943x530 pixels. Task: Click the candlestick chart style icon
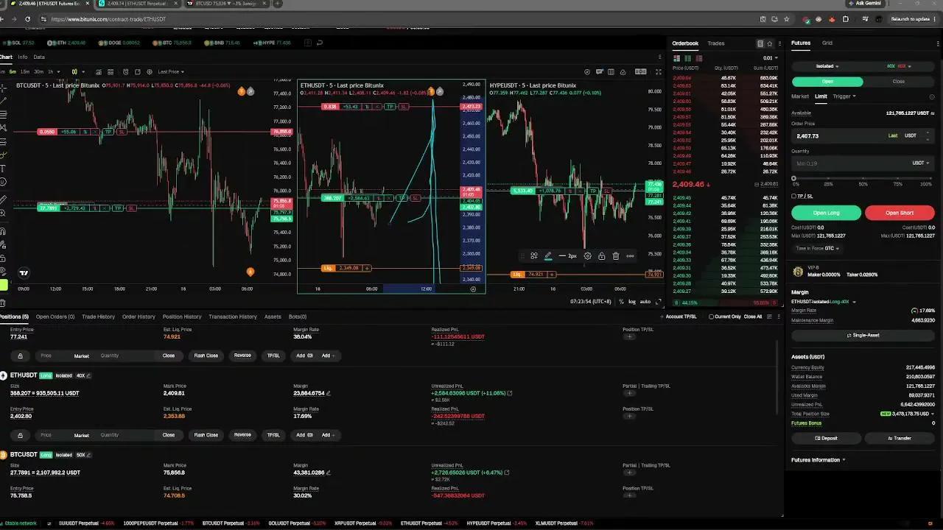tap(74, 71)
